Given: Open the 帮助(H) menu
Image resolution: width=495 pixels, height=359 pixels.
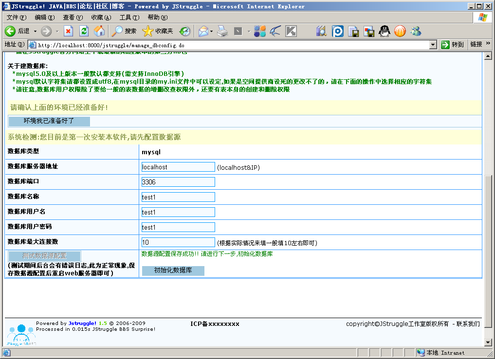Looking at the screenshot, I should 158,18.
